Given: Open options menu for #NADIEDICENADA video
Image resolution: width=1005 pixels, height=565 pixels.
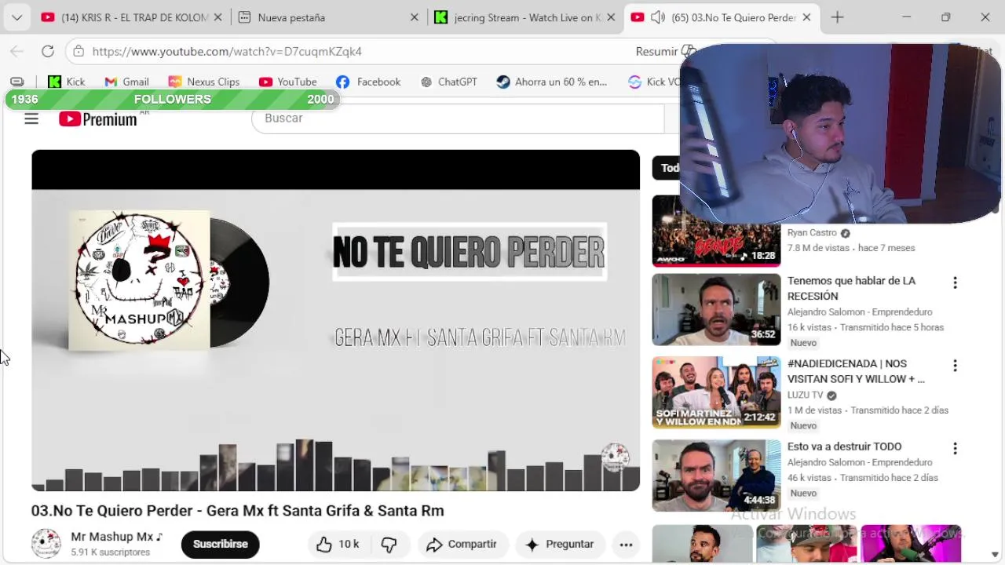Looking at the screenshot, I should (955, 366).
